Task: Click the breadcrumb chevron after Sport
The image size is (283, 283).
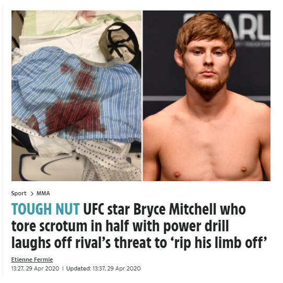Action: click(32, 194)
